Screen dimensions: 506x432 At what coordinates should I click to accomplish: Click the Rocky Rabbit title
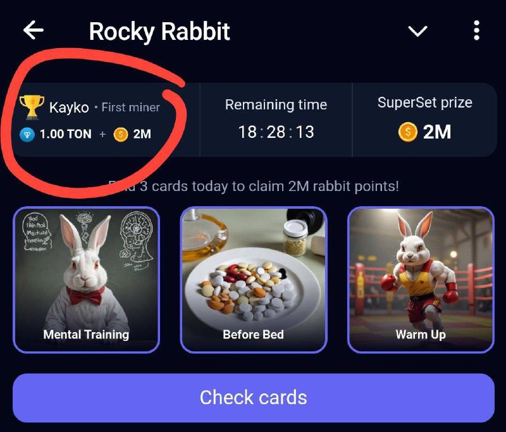(x=159, y=32)
